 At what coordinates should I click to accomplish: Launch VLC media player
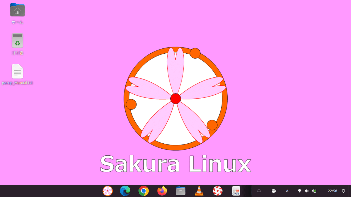pos(199,191)
